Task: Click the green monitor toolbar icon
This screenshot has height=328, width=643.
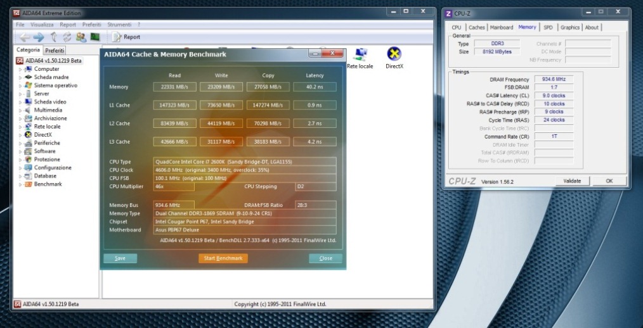Action: tap(95, 37)
